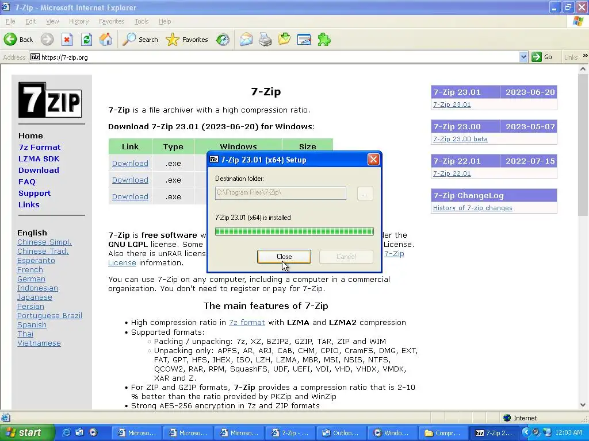Open the History clock icon
This screenshot has height=441, width=589.
click(223, 40)
